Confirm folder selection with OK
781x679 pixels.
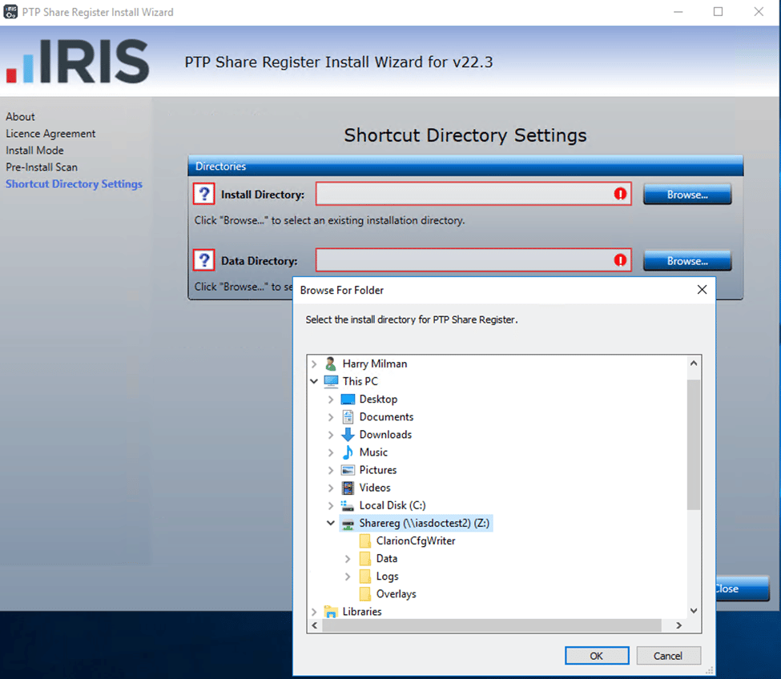click(x=597, y=656)
